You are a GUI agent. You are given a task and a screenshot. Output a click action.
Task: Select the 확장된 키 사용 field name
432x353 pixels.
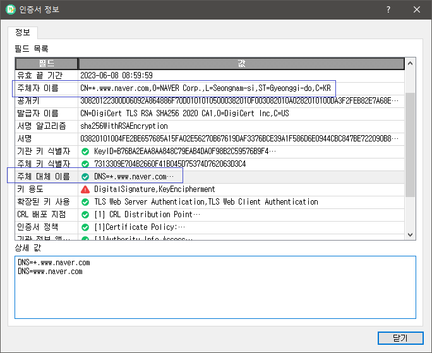coord(44,202)
